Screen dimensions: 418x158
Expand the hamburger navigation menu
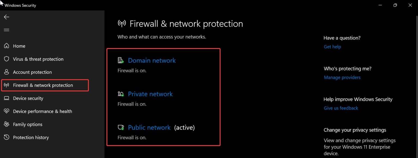tap(7, 30)
